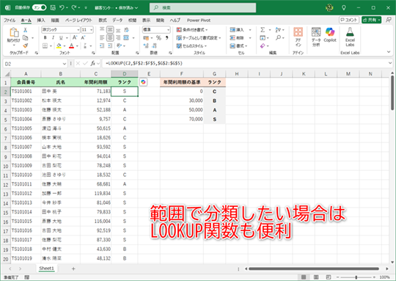Click the wrap text icon
Viewport: 396px width, 281px height.
[x=127, y=30]
